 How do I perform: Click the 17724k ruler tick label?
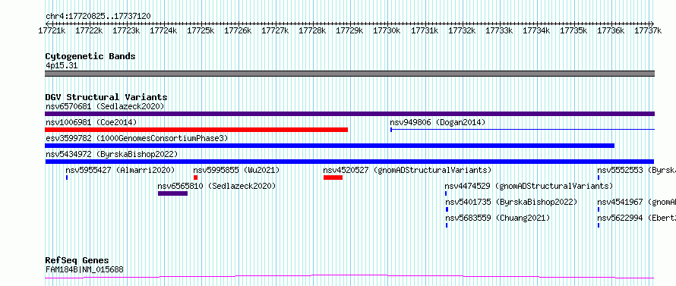click(163, 30)
